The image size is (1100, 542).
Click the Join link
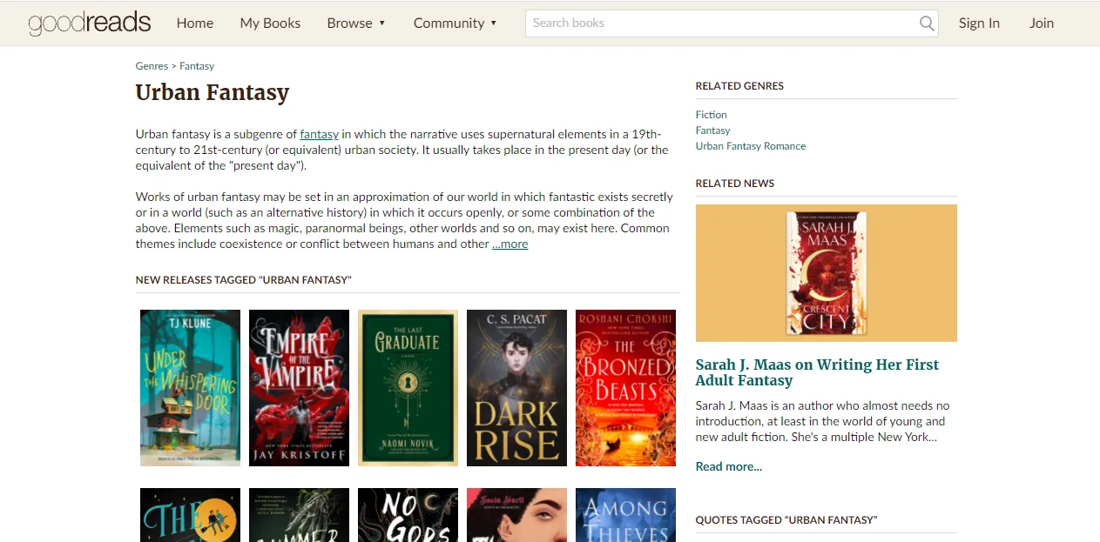click(1042, 23)
